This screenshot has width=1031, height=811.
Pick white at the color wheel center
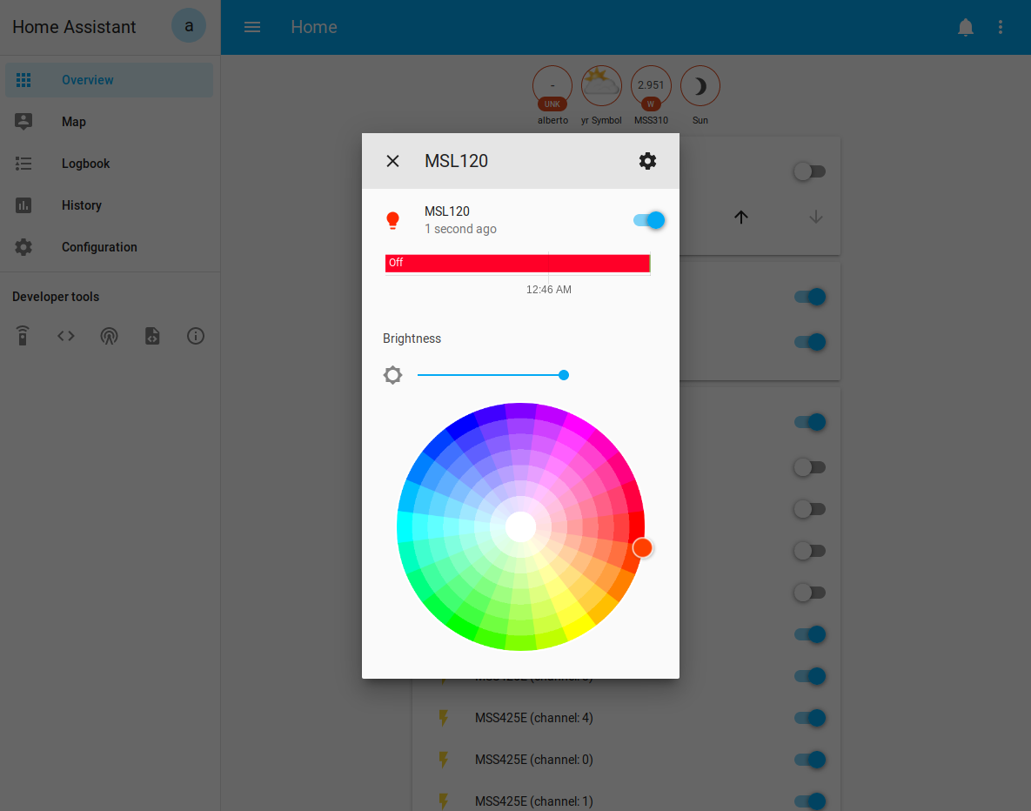[521, 526]
